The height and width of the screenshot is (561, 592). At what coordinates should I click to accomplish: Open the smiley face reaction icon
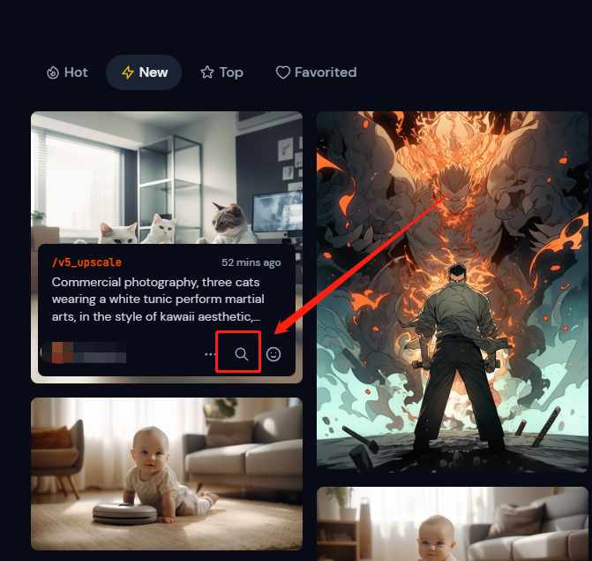pos(274,354)
